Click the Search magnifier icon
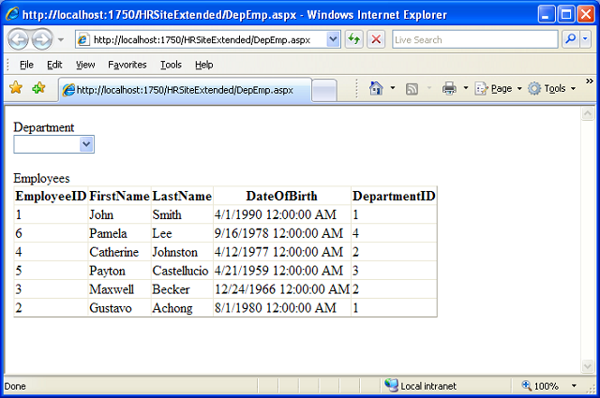This screenshot has height=398, width=600. click(x=571, y=39)
